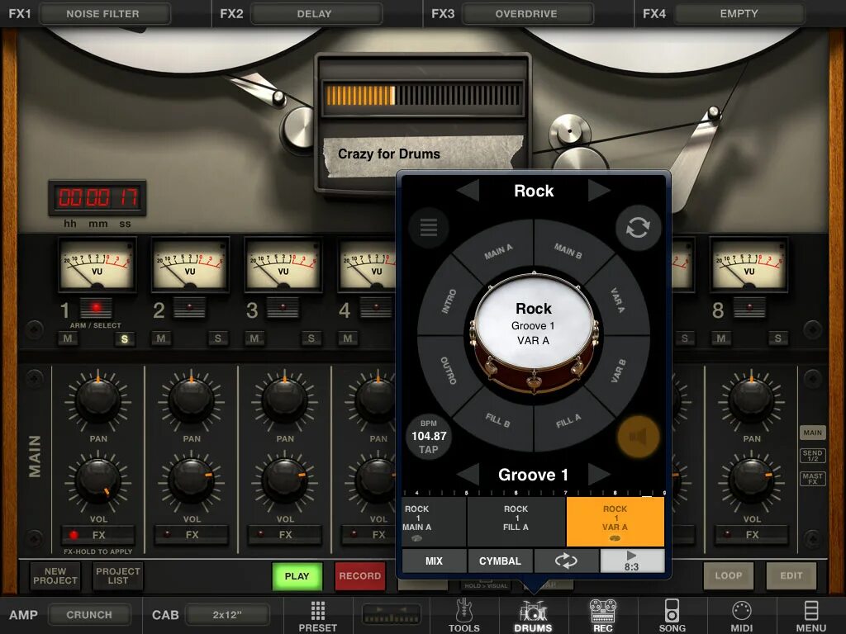The width and height of the screenshot is (846, 634).
Task: Mute track 1 with M button
Action: click(x=68, y=338)
